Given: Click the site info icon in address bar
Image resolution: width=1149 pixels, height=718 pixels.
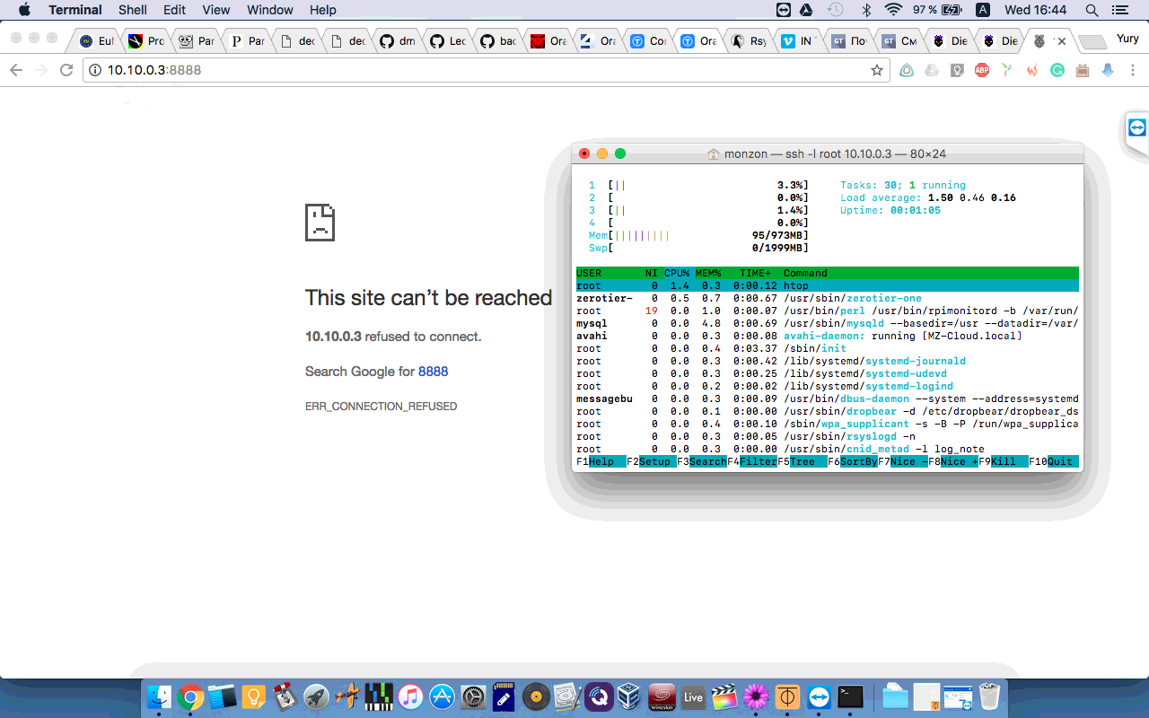Looking at the screenshot, I should pos(95,70).
